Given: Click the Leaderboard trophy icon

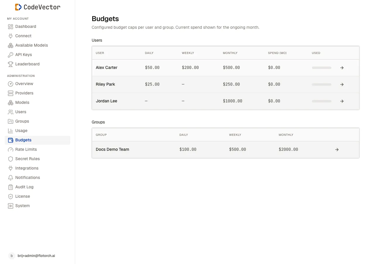Looking at the screenshot, I should point(11,64).
